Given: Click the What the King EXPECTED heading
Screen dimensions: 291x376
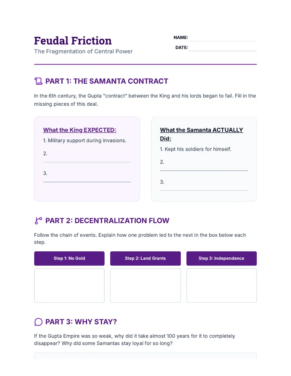Looking at the screenshot, I should [x=80, y=130].
